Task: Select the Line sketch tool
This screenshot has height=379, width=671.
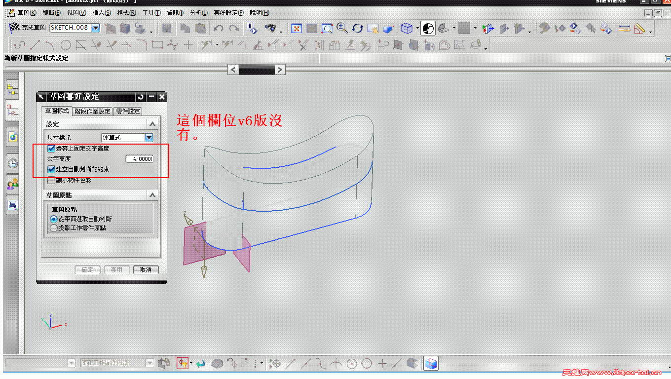Action: (x=35, y=45)
